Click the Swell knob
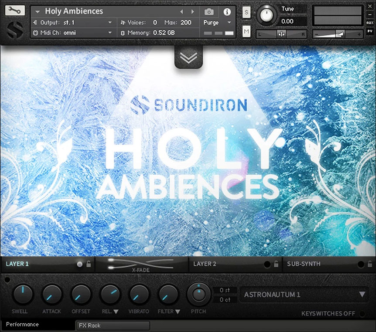The width and height of the screenshot is (376, 332). pyautogui.click(x=23, y=294)
